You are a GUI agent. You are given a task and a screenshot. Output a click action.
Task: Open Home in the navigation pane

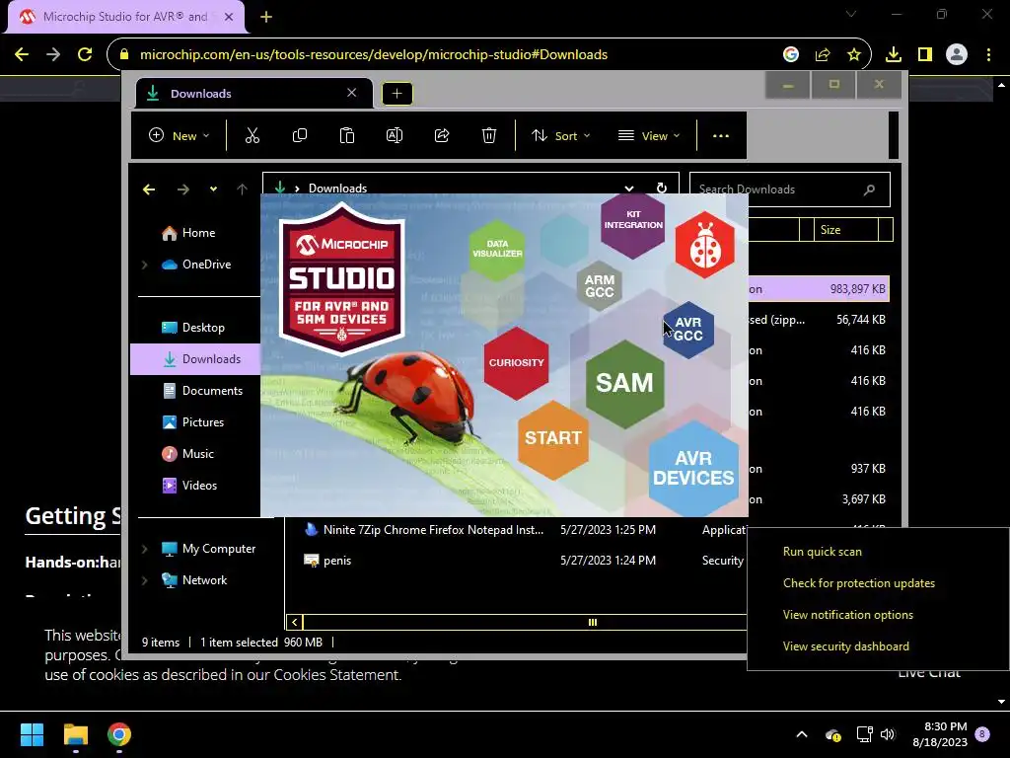[197, 233]
